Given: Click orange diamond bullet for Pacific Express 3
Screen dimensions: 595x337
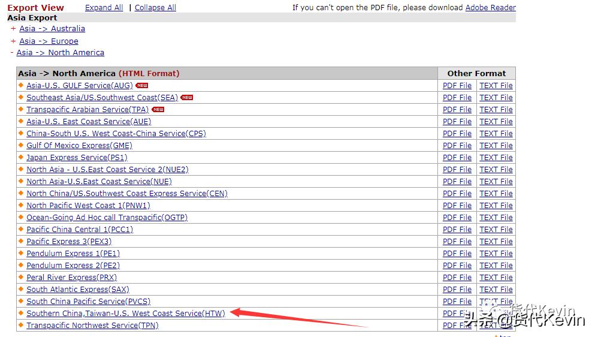Looking at the screenshot, I should pos(21,241).
